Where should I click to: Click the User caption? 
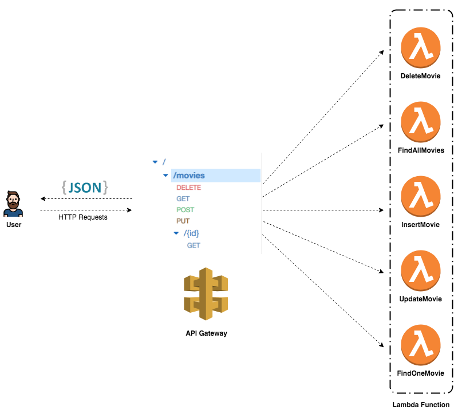(x=14, y=225)
